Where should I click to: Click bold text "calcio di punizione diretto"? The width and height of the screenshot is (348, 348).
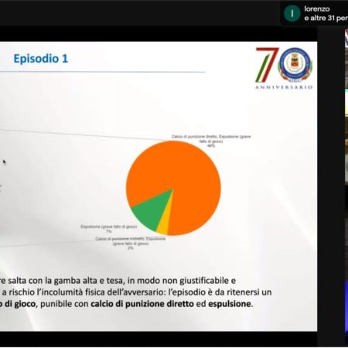pyautogui.click(x=142, y=304)
